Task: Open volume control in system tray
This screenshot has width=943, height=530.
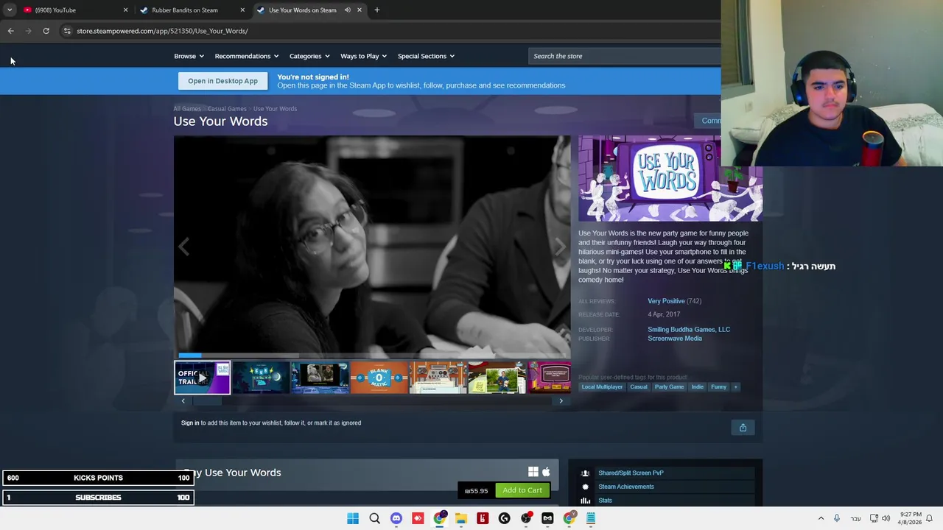Action: (x=886, y=519)
